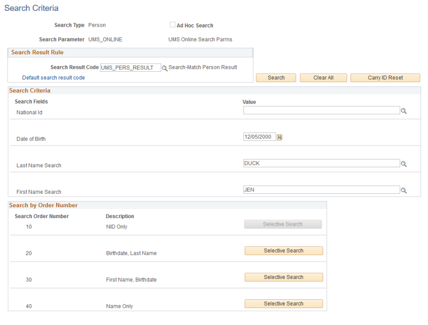Click the Carry ID Reset button

pos(385,78)
